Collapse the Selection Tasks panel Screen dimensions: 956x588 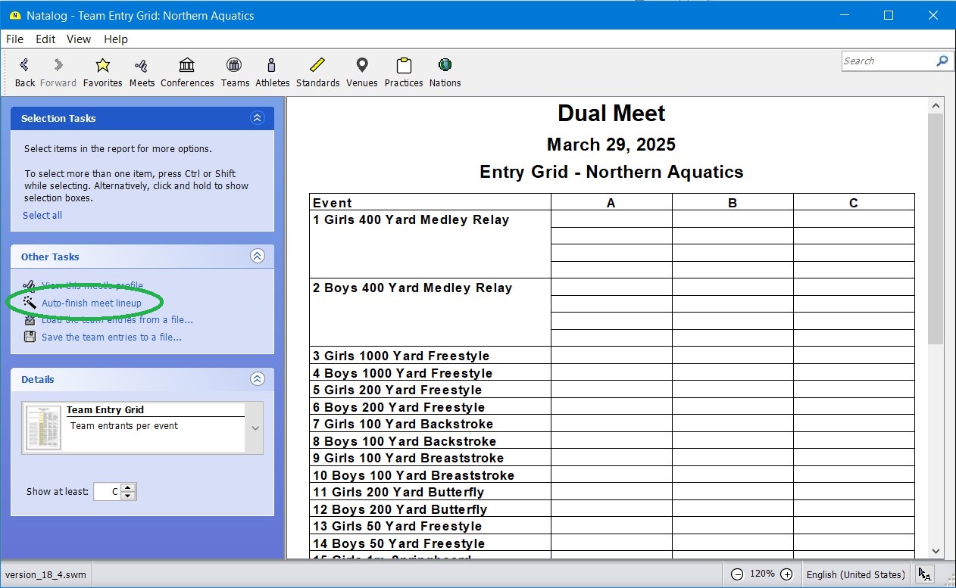(257, 118)
